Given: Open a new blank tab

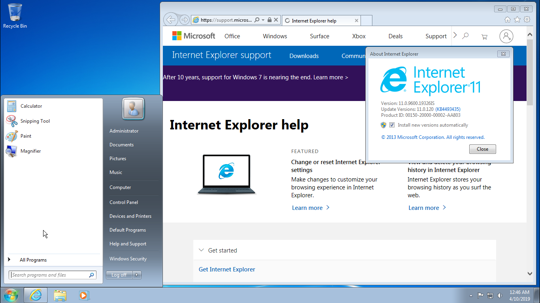Looking at the screenshot, I should click(366, 21).
